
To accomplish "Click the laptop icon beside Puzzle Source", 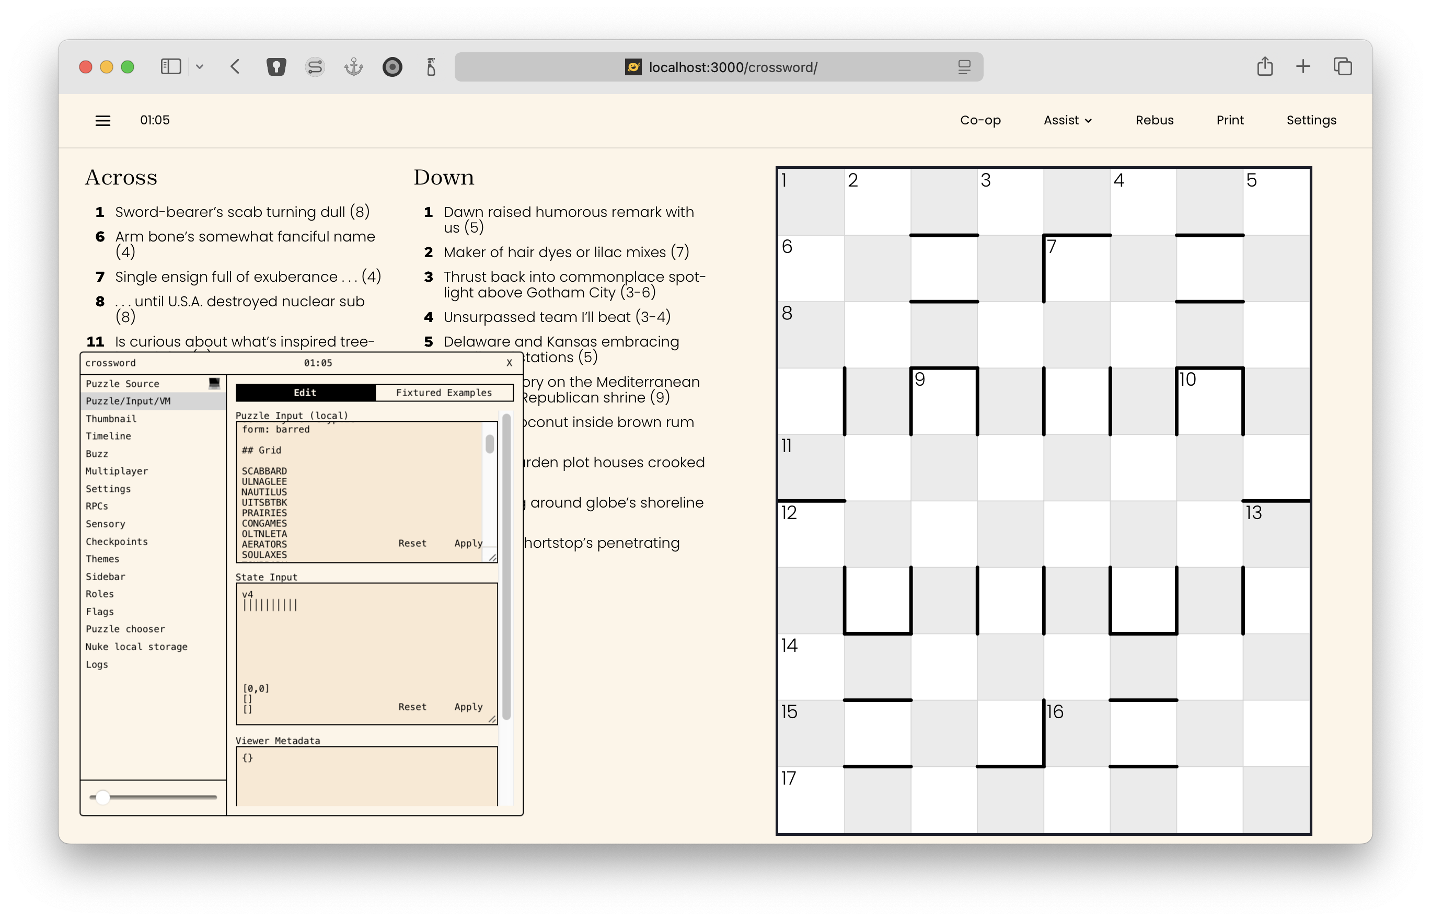I will pyautogui.click(x=214, y=383).
